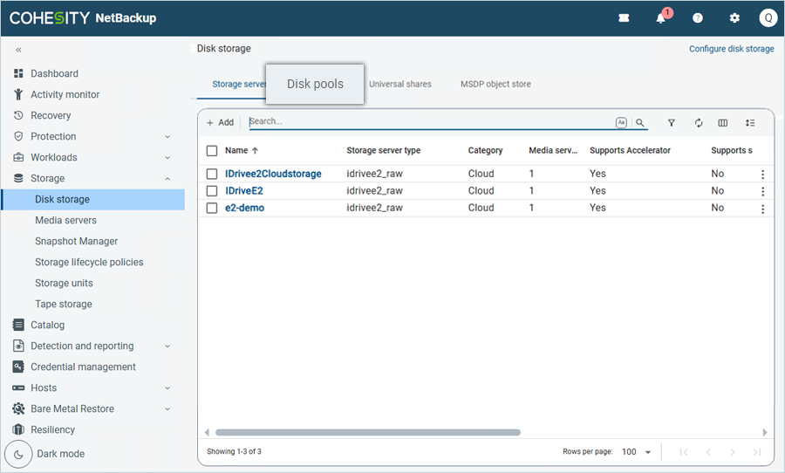Collapse the left navigation sidebar
The width and height of the screenshot is (785, 473).
click(x=18, y=50)
